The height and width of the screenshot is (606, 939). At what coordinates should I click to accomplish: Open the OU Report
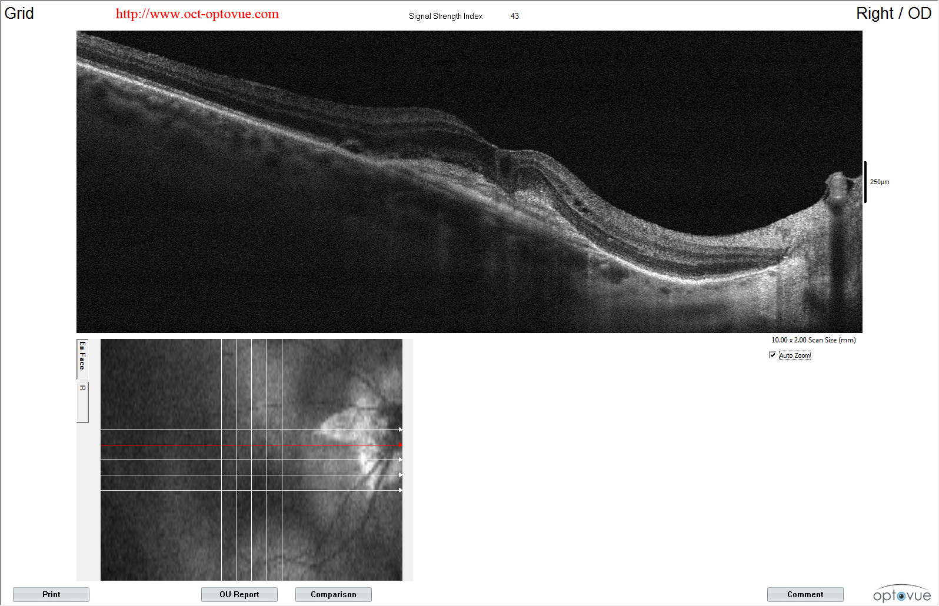click(x=239, y=594)
